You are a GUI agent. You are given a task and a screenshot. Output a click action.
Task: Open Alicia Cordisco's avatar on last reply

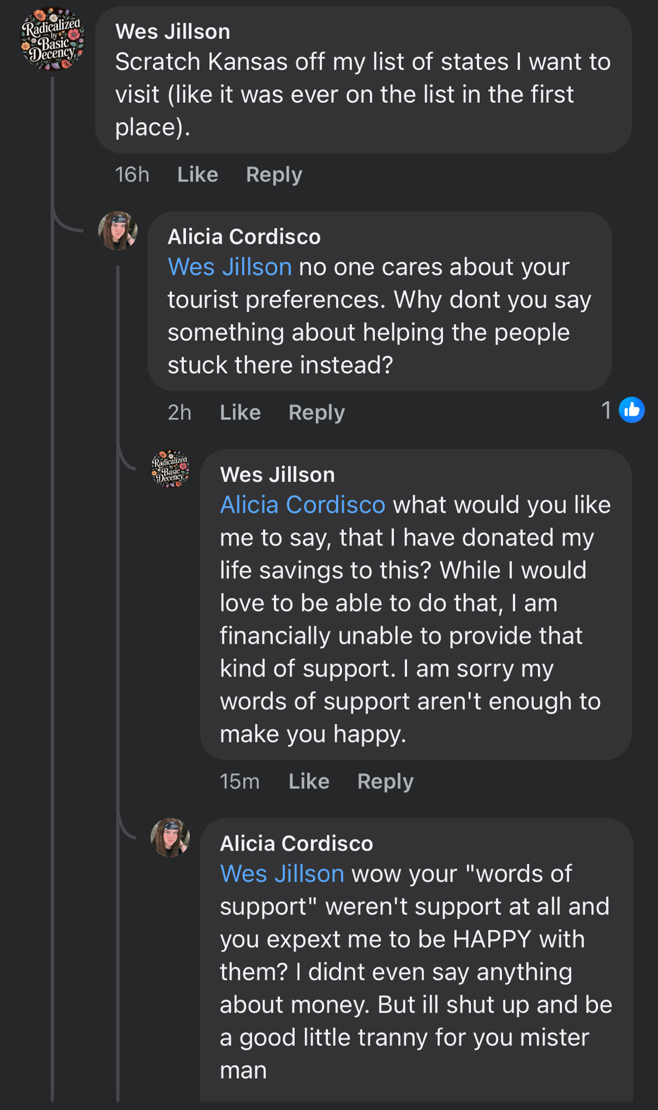click(170, 837)
